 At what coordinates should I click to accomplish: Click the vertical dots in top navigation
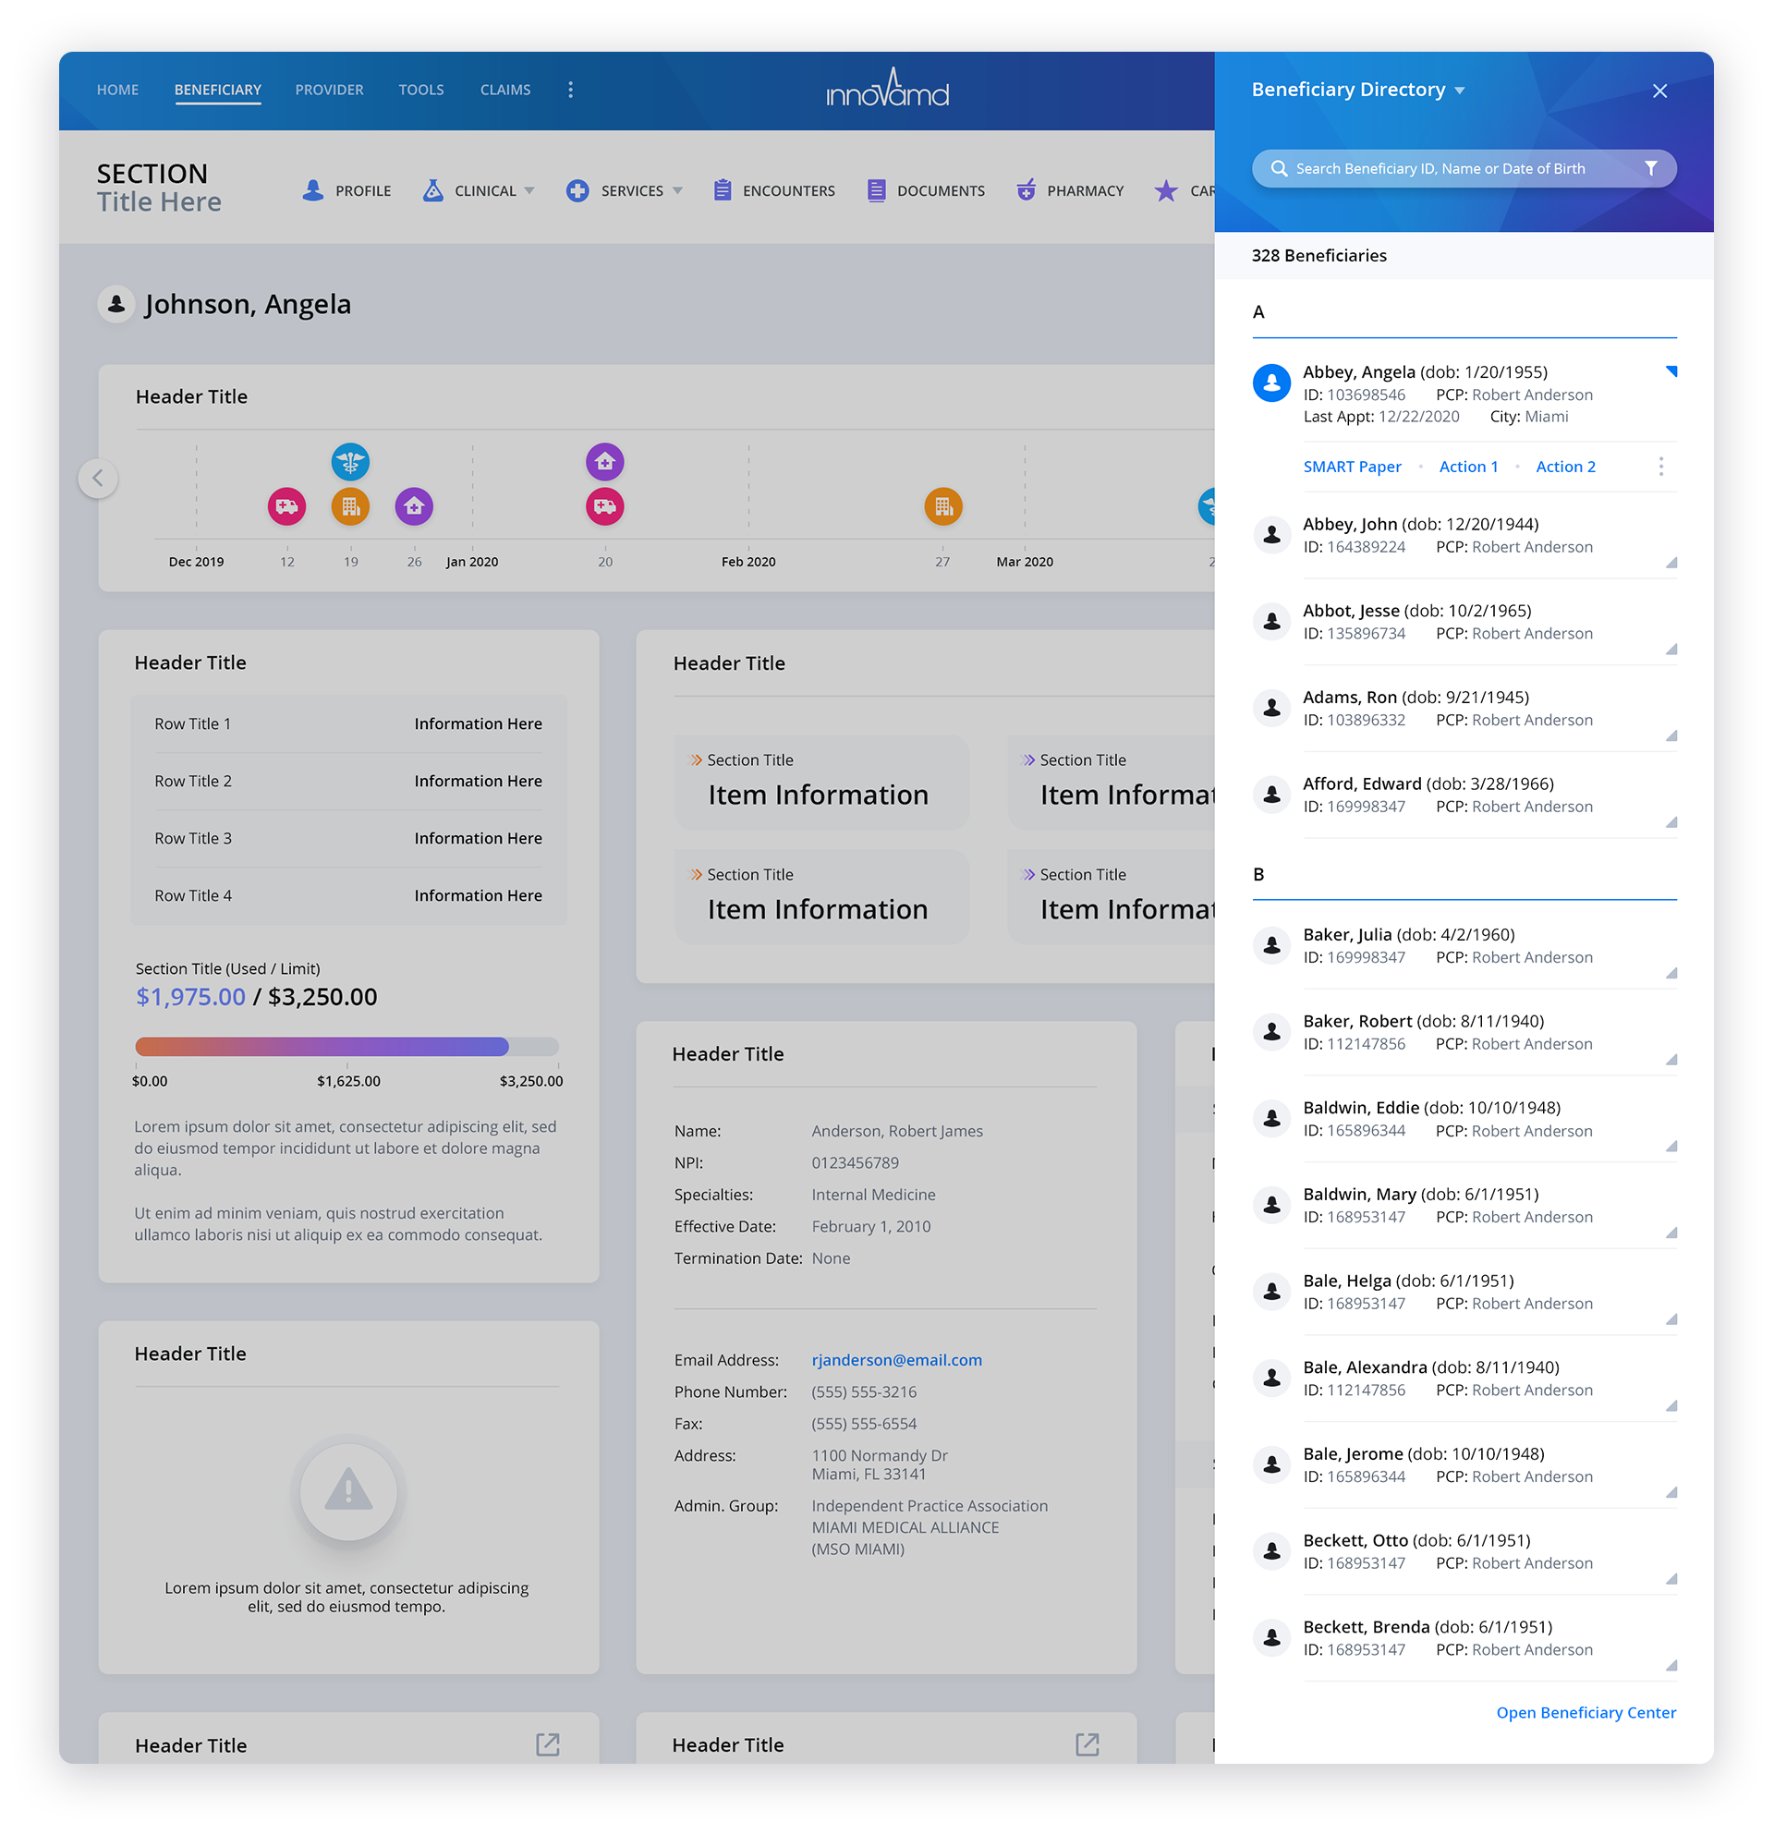tap(570, 90)
